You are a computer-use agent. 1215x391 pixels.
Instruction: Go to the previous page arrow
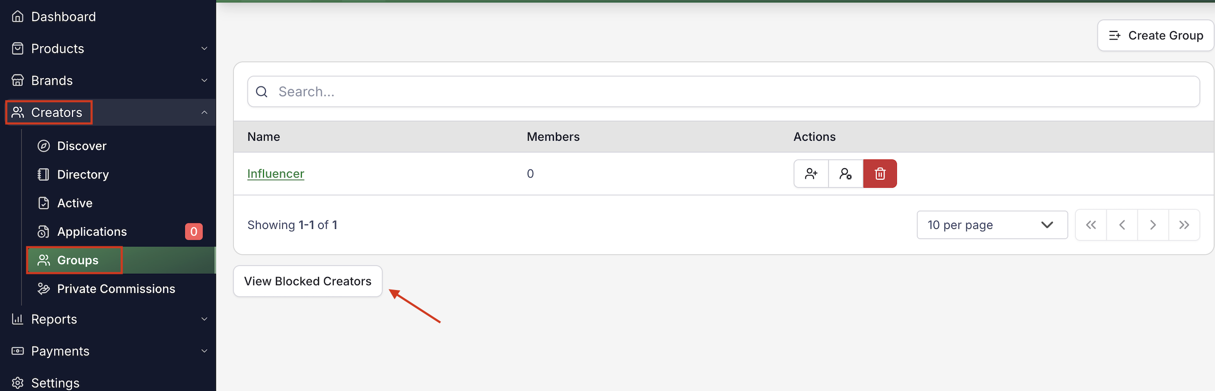[x=1122, y=225]
